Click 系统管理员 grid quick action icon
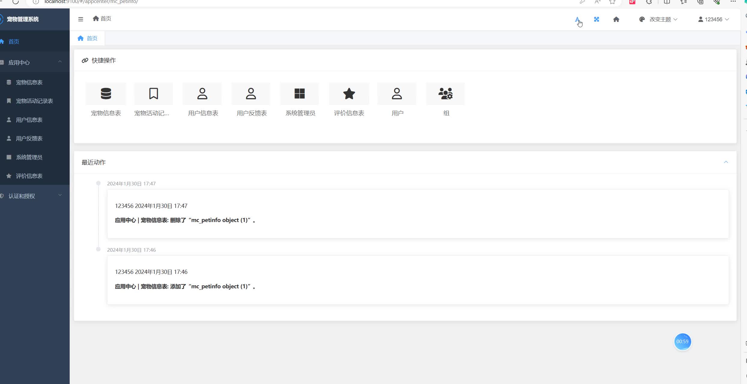Image resolution: width=747 pixels, height=384 pixels. click(x=299, y=94)
